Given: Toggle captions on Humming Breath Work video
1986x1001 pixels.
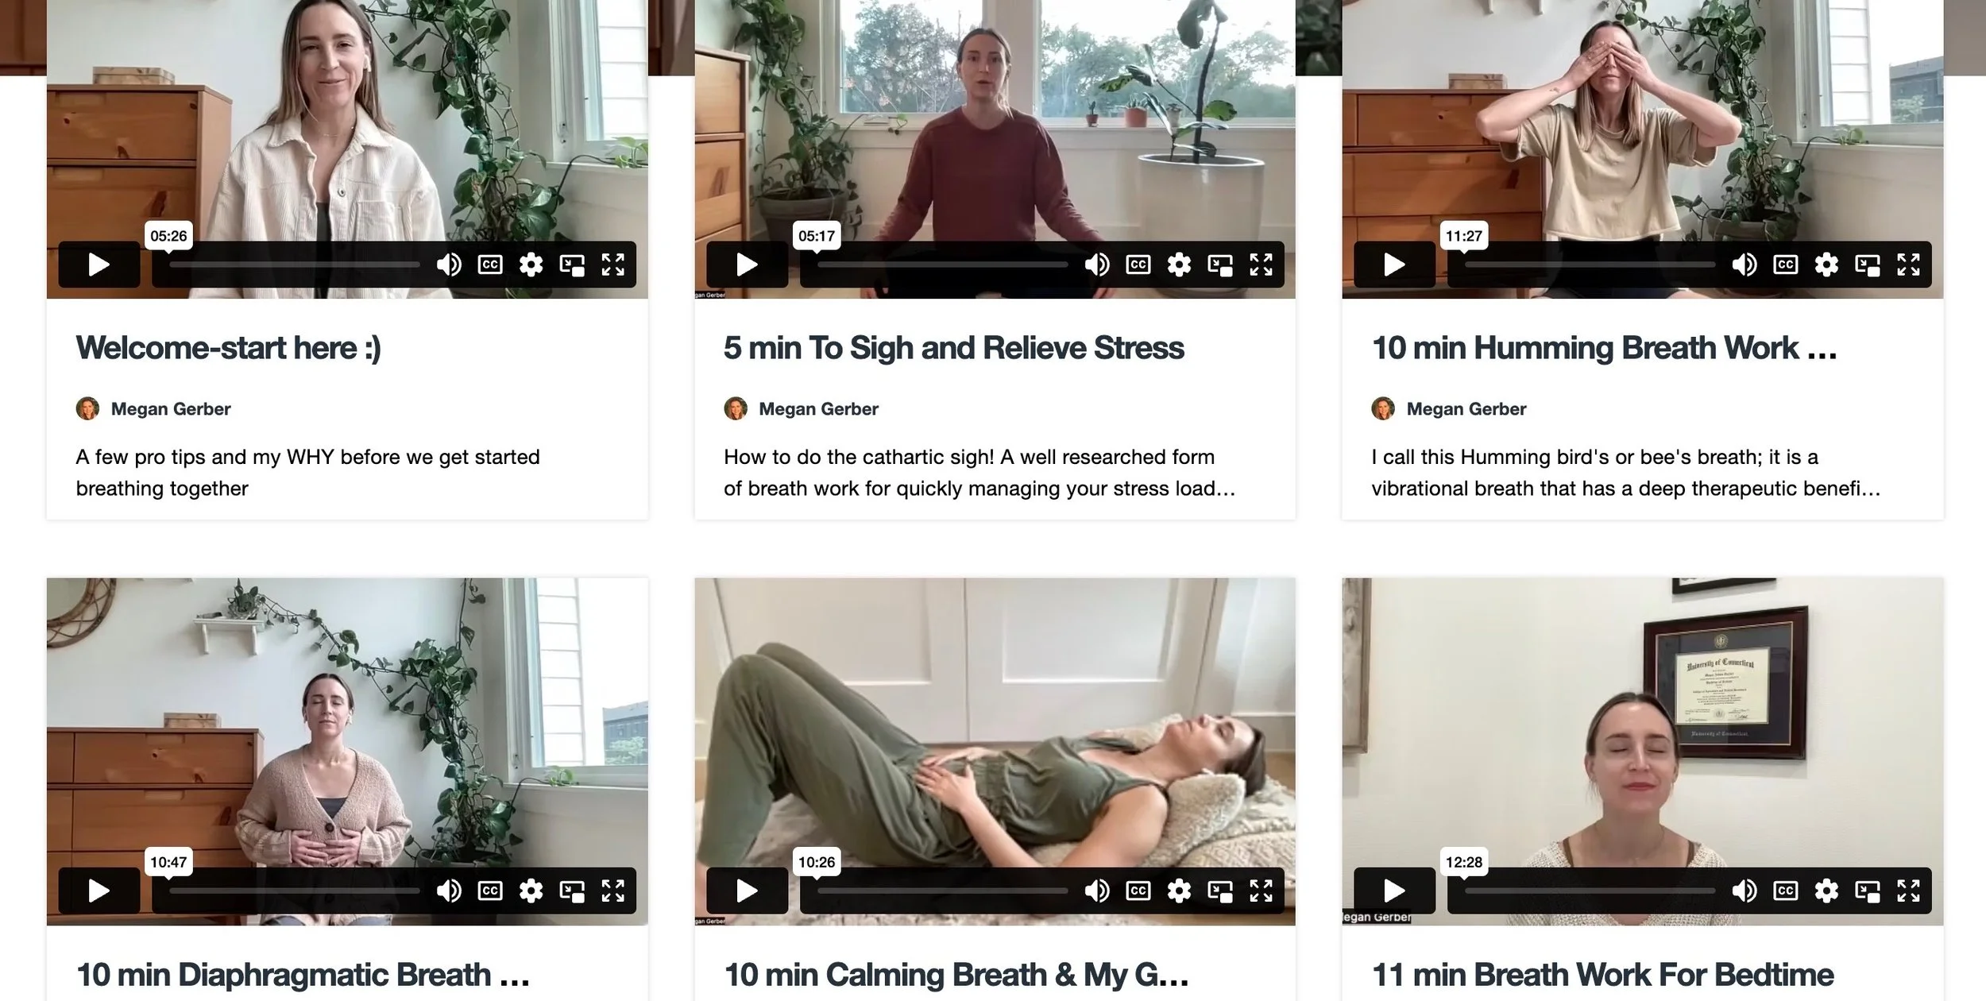Looking at the screenshot, I should coord(1785,265).
